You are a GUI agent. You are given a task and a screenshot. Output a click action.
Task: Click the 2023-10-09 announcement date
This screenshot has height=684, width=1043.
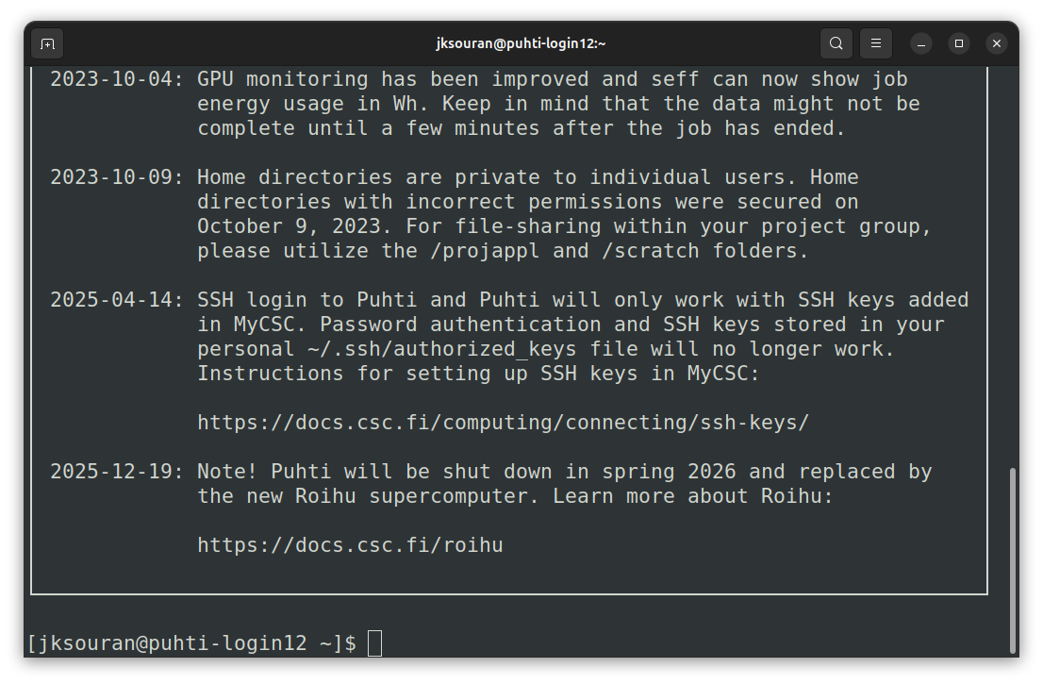[x=117, y=177]
